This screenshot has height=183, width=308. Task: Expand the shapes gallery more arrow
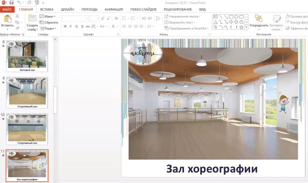247,28
